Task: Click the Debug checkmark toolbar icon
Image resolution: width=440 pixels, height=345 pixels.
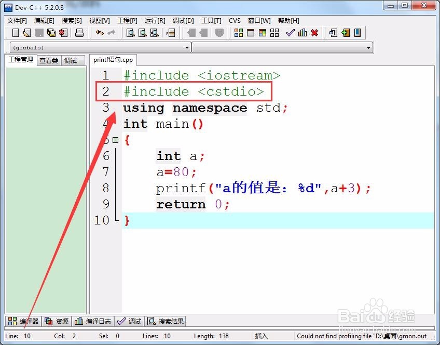Action: click(291, 33)
